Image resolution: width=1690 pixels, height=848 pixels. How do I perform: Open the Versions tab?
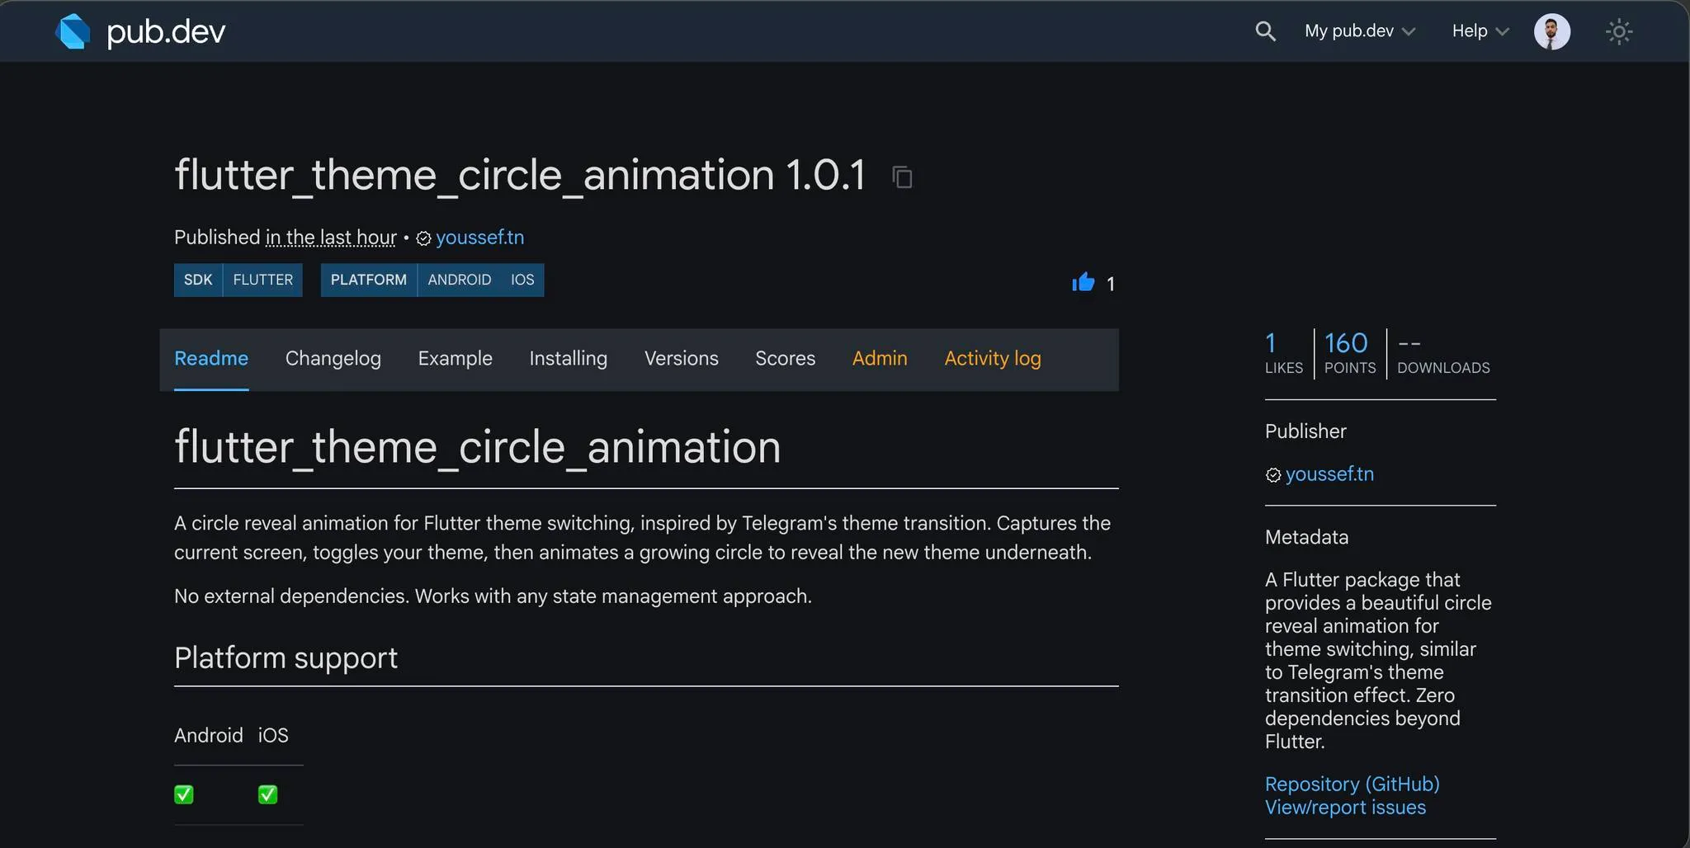pos(681,358)
